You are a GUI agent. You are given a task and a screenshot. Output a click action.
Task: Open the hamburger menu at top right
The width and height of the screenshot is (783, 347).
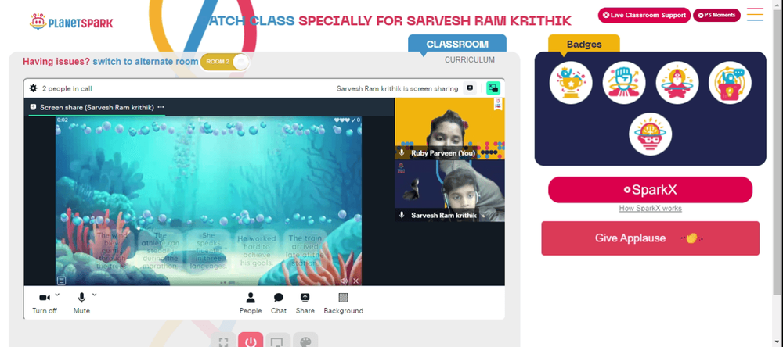point(755,14)
